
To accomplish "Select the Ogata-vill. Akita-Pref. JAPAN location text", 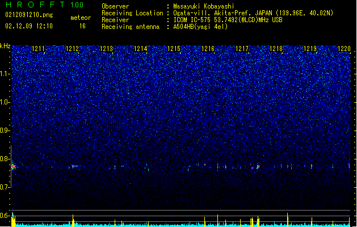I will coord(253,13).
